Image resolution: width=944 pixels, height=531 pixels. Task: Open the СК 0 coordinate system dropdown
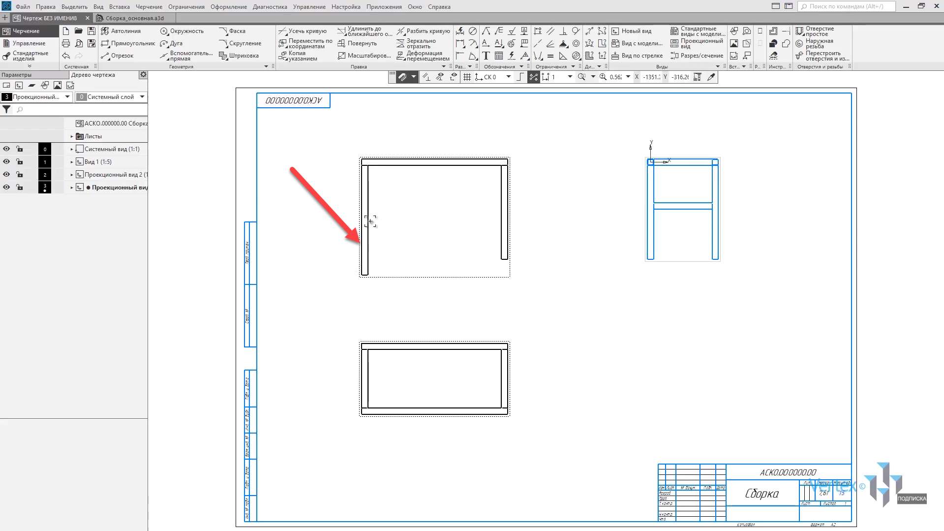509,77
